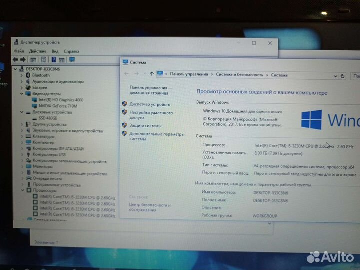Open the Действие menu in Device Manager
The height and width of the screenshot is (270, 360).
point(38,51)
